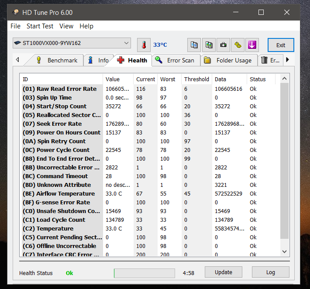The width and height of the screenshot is (310, 289).
Task: Open the File menu
Action: coord(15,26)
